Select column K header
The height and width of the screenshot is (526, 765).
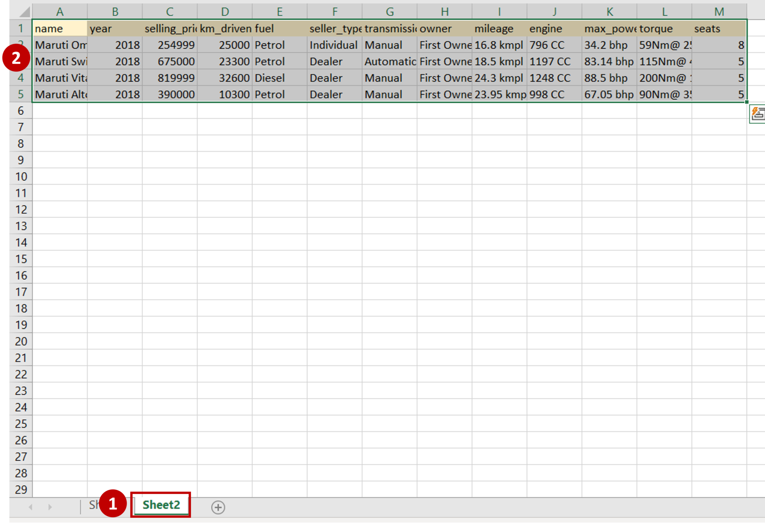coord(609,12)
